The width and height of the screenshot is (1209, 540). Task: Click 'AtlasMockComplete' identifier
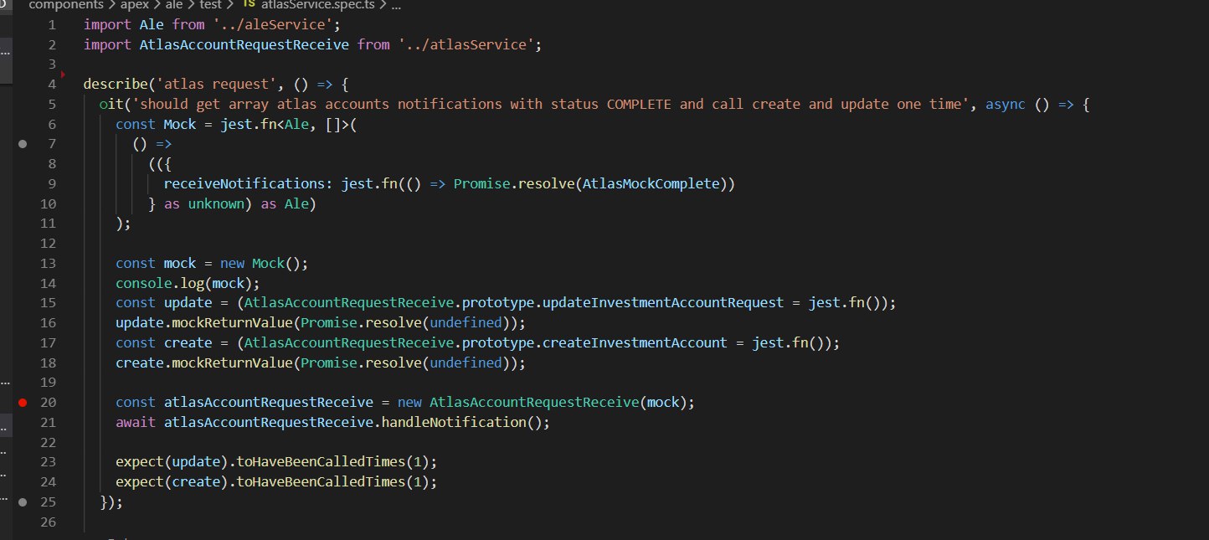point(651,184)
